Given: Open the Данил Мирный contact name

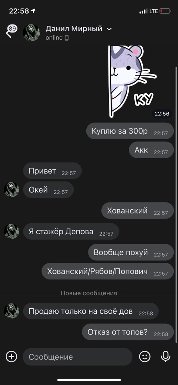Looking at the screenshot, I should pos(74,29).
